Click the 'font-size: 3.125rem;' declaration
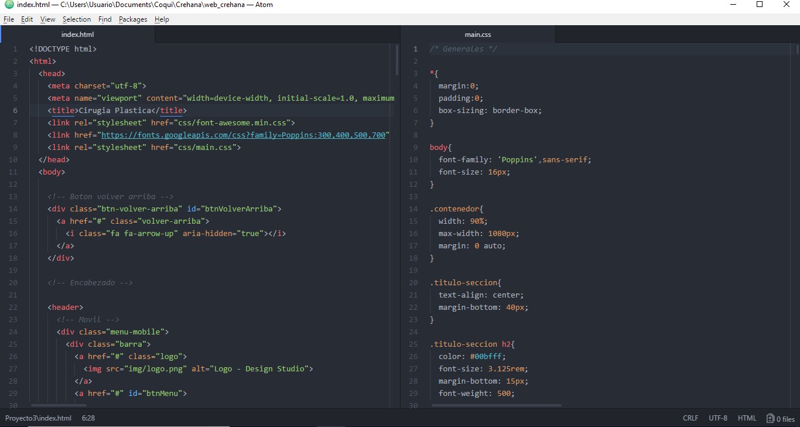The height and width of the screenshot is (427, 800). coord(483,369)
